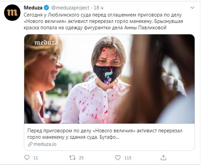Open the 18 ч timestamp
This screenshot has width=201, height=165.
click(98, 8)
